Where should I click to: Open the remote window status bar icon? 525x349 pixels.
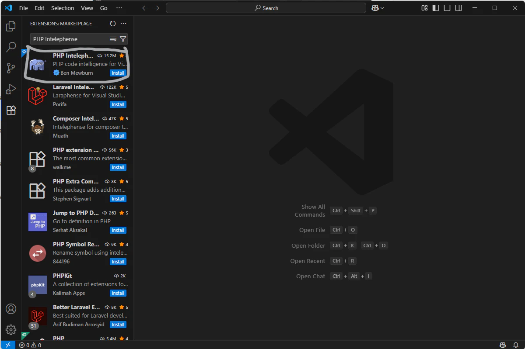pyautogui.click(x=8, y=345)
